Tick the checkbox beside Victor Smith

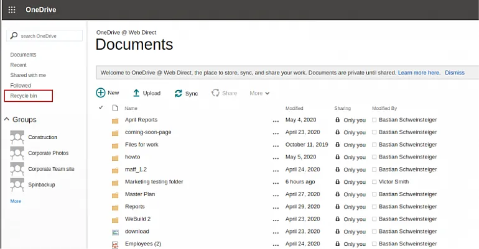click(x=374, y=182)
